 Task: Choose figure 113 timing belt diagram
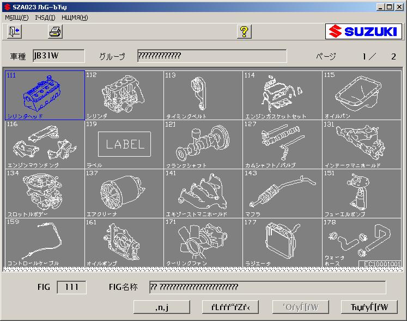[203, 95]
